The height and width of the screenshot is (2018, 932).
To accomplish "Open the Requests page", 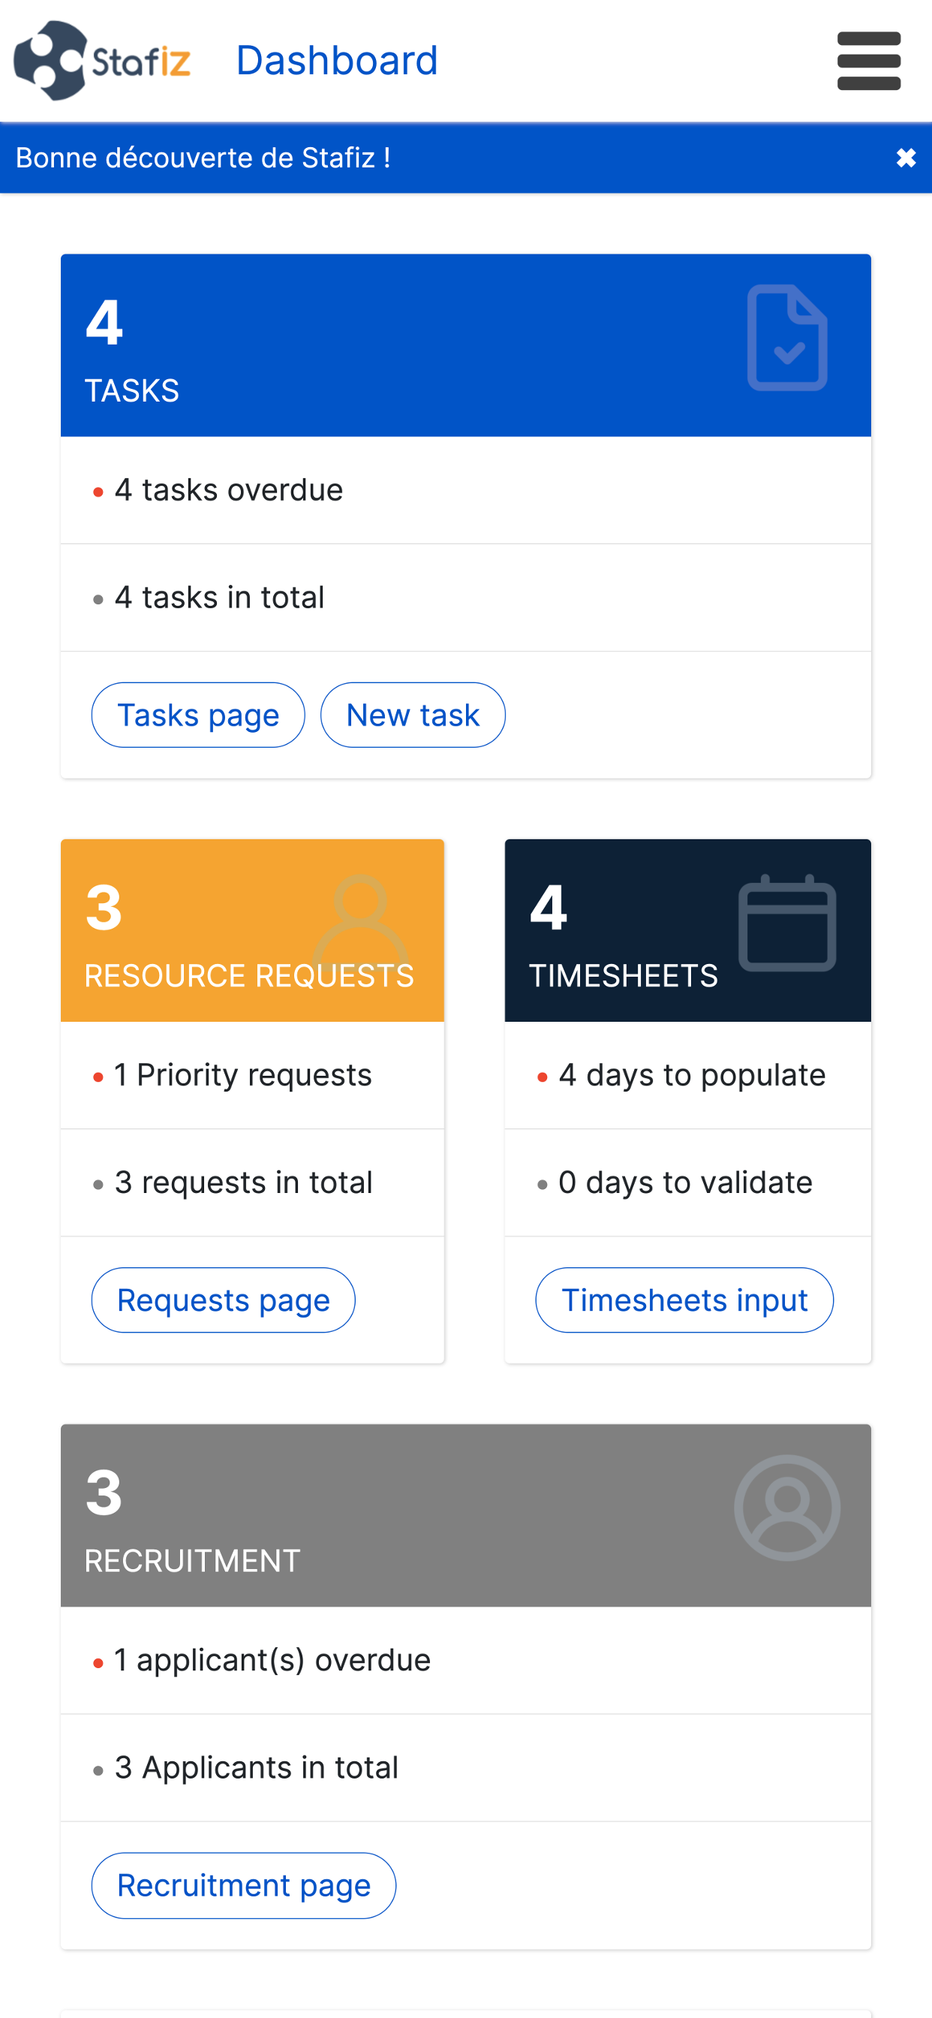I will 223,1300.
